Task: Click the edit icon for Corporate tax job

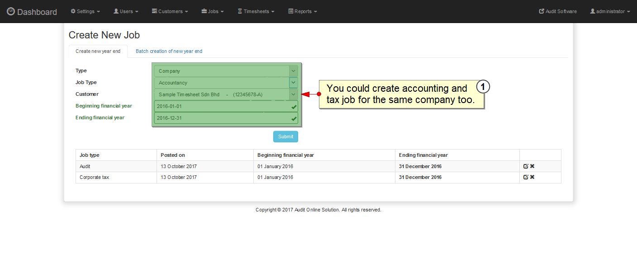Action: pos(526,177)
